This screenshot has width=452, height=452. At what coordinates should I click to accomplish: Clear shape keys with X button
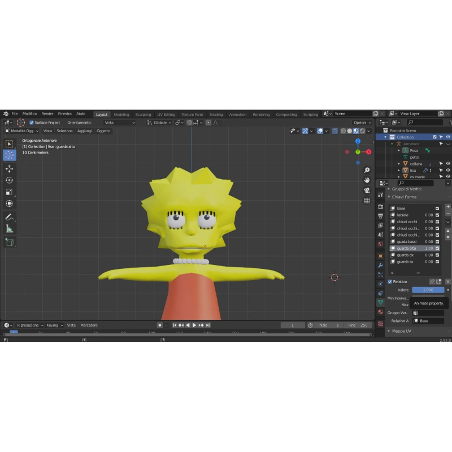447,281
